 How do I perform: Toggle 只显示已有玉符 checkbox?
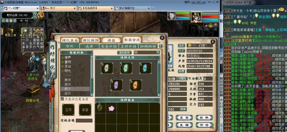click(62, 99)
